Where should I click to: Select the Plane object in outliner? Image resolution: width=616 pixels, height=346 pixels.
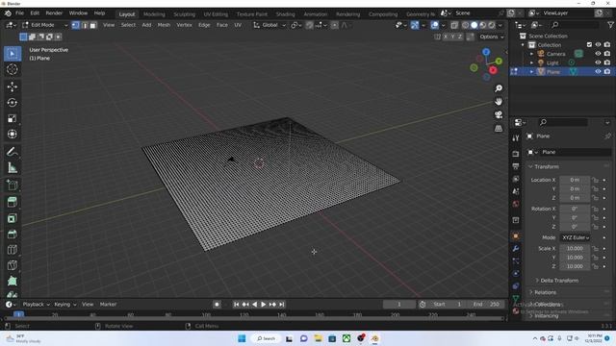point(553,72)
